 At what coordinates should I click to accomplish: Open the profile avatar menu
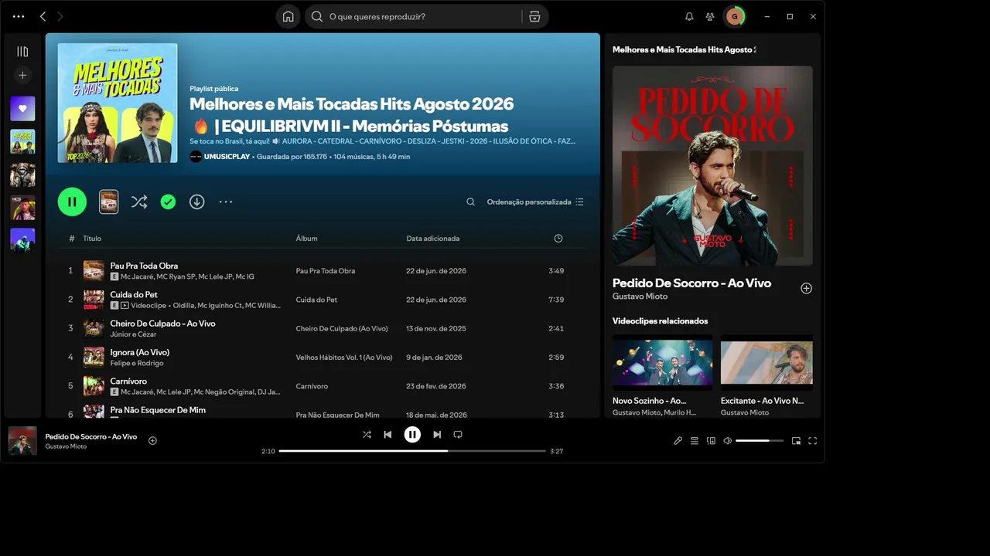735,16
